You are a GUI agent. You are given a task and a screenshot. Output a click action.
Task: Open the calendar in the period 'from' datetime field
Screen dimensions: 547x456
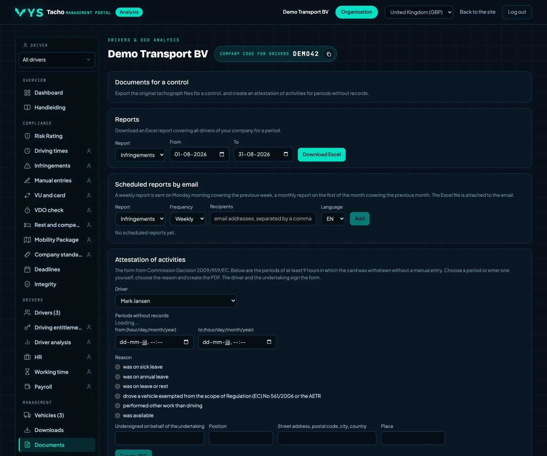tap(186, 342)
